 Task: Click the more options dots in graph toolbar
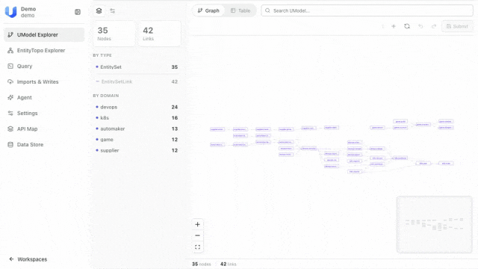tap(382, 26)
